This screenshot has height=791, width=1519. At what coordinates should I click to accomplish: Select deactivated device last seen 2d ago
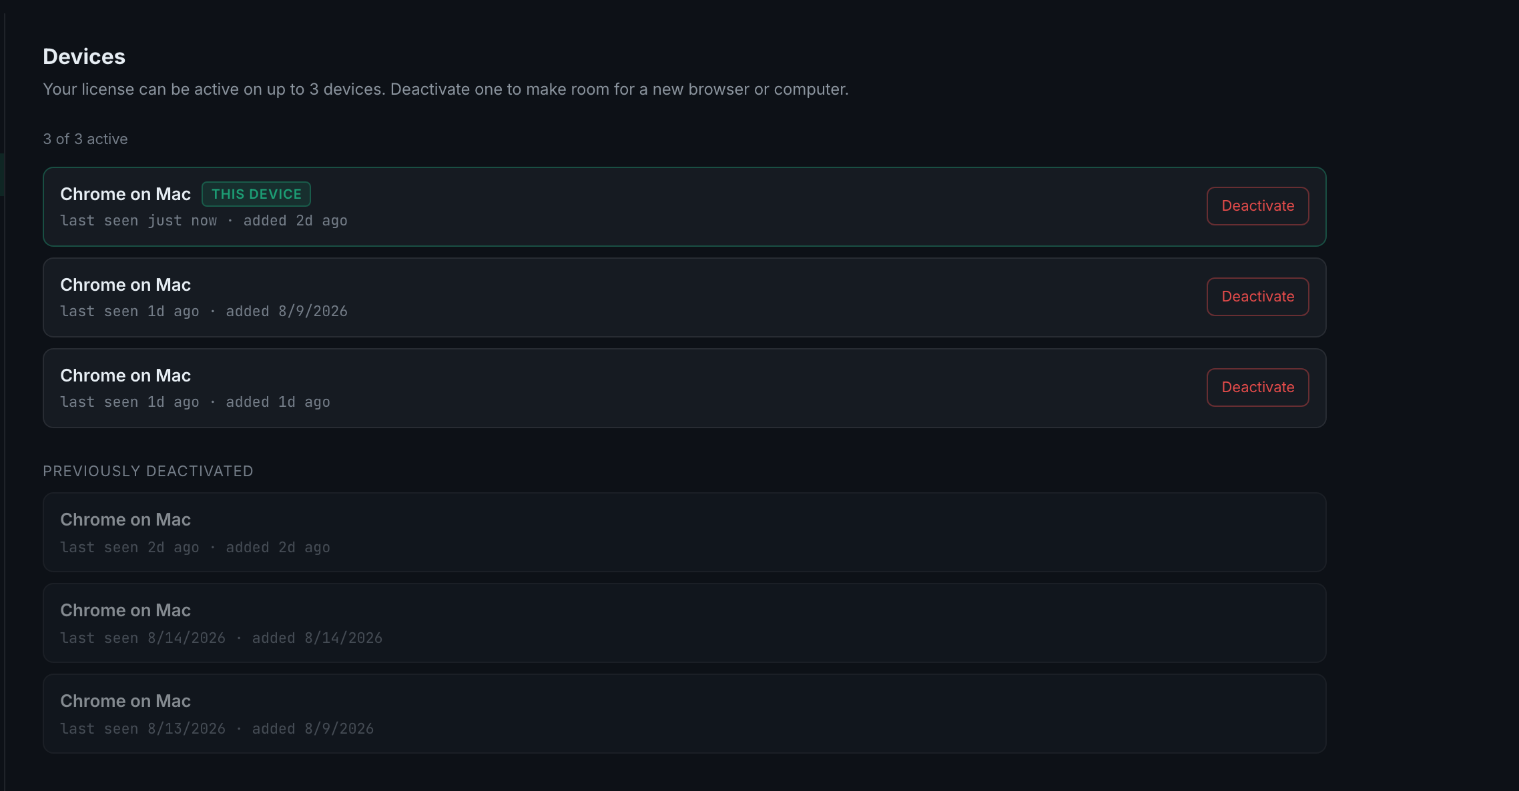point(684,532)
